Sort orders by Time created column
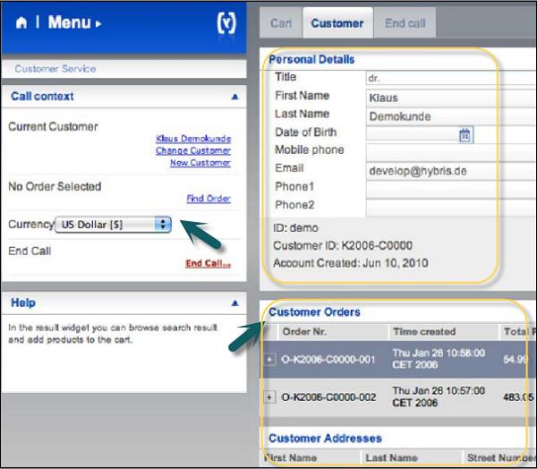The image size is (537, 469). click(424, 331)
